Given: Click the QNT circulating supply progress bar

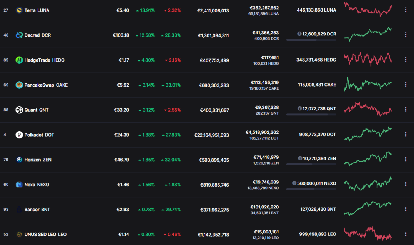Looking at the screenshot, I should pos(311,115).
